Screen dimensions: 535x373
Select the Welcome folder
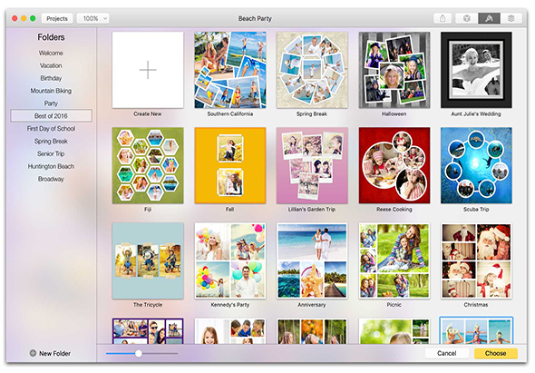(51, 53)
